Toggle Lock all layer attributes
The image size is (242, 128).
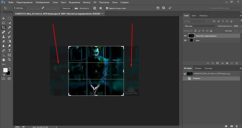[211, 31]
